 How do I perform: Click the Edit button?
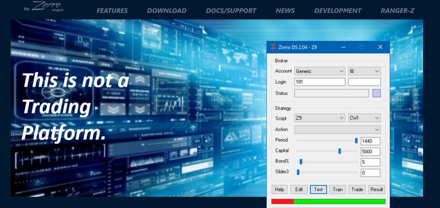click(299, 189)
